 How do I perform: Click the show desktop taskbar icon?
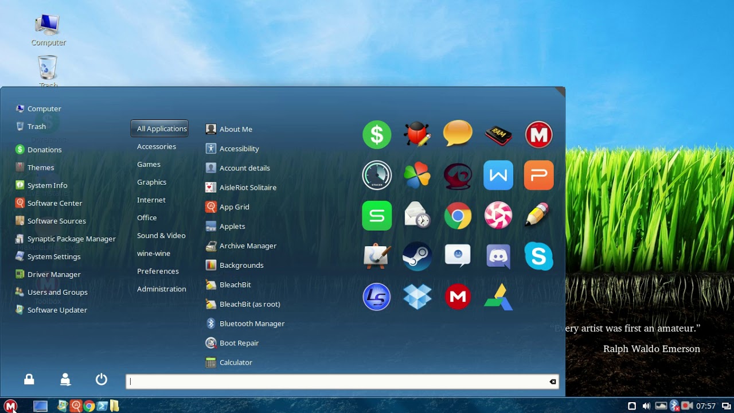[x=40, y=406]
